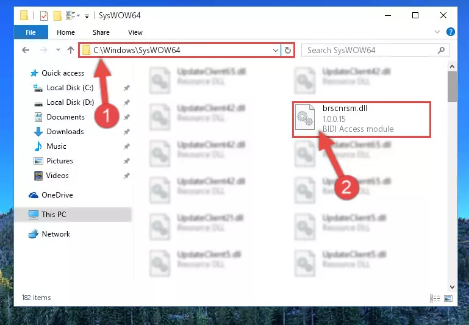Expand the address bar history dropdown
The width and height of the screenshot is (469, 325).
coord(276,50)
